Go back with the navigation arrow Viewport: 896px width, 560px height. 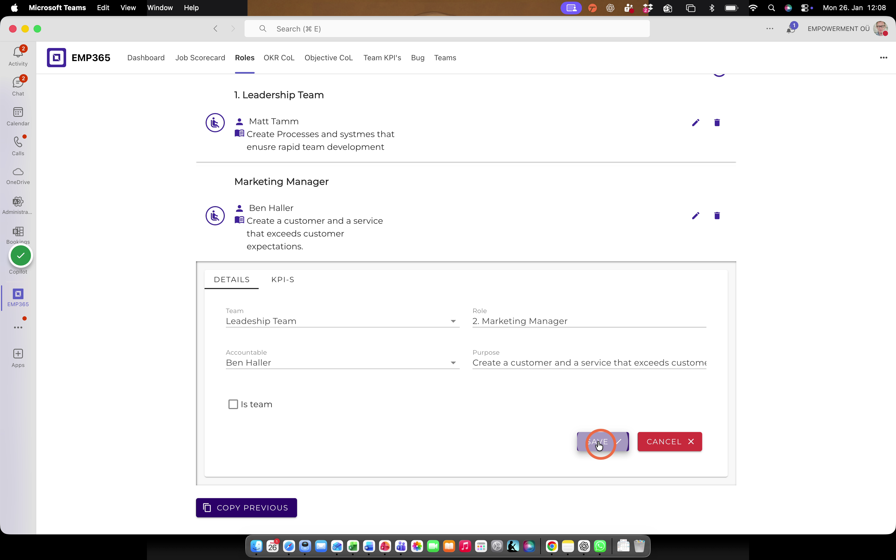click(x=215, y=29)
